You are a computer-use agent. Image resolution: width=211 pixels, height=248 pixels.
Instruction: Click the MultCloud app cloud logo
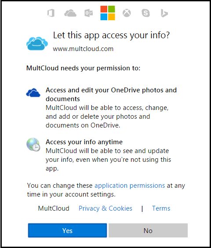click(37, 44)
